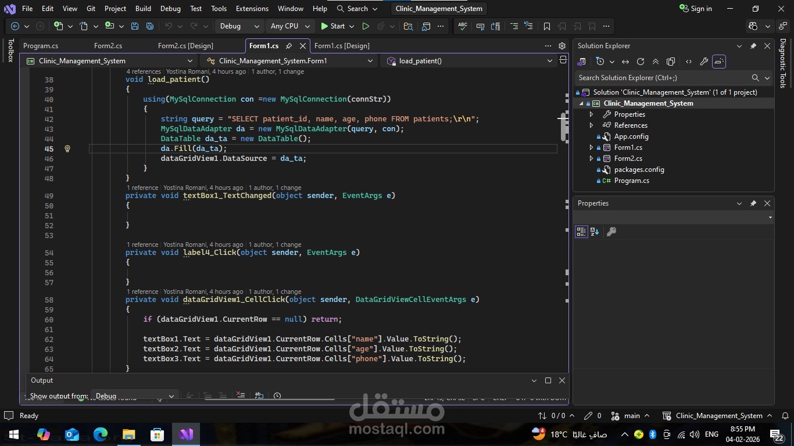Click the Find in Files toolbar icon
Screen dimensions: 794x446
(x=408, y=26)
